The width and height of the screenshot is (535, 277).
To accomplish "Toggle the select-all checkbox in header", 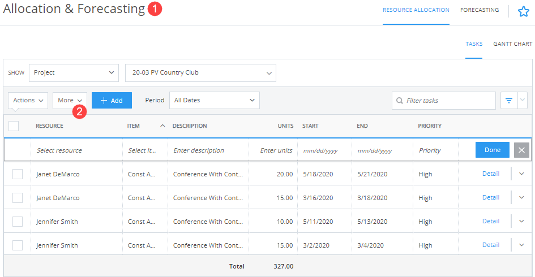I will (14, 126).
